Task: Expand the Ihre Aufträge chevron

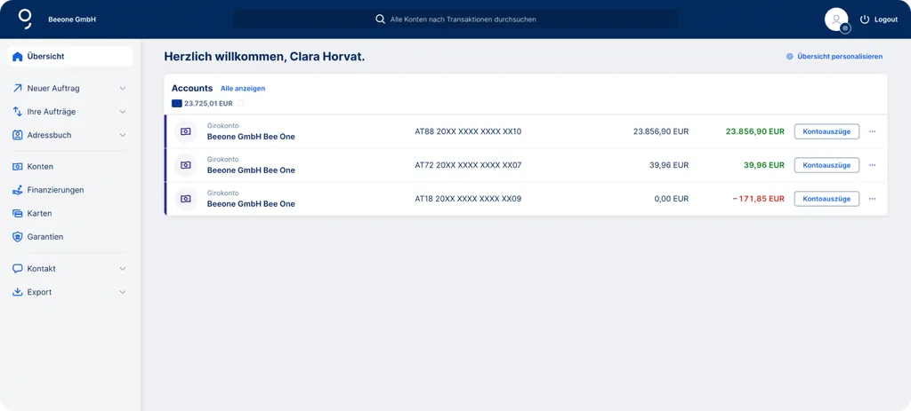Action: click(x=123, y=112)
